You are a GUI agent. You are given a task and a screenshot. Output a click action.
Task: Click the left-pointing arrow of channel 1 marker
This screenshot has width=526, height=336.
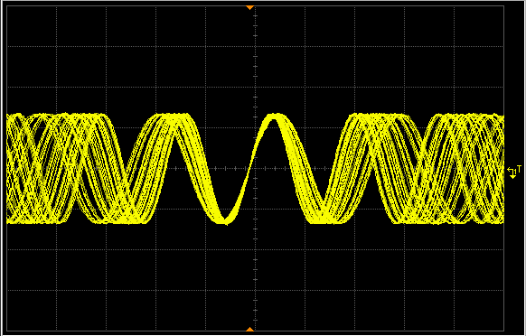coord(509,170)
